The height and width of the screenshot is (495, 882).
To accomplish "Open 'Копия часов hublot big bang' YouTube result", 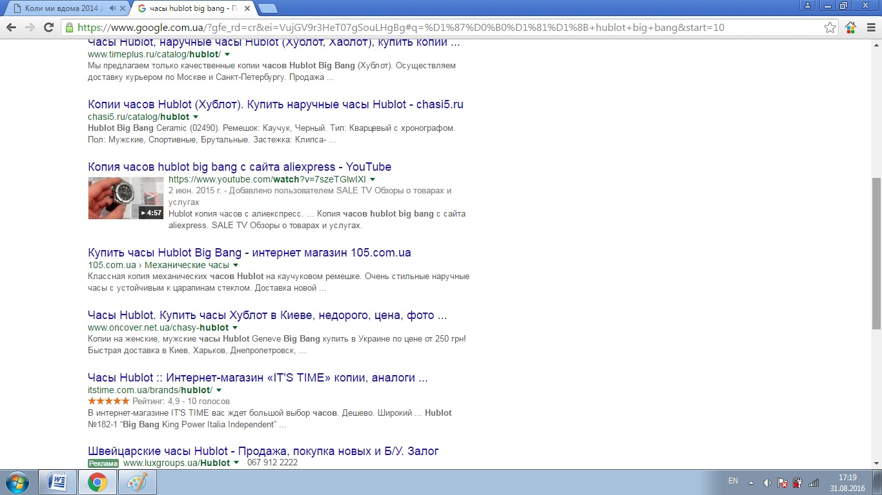I will click(x=240, y=167).
